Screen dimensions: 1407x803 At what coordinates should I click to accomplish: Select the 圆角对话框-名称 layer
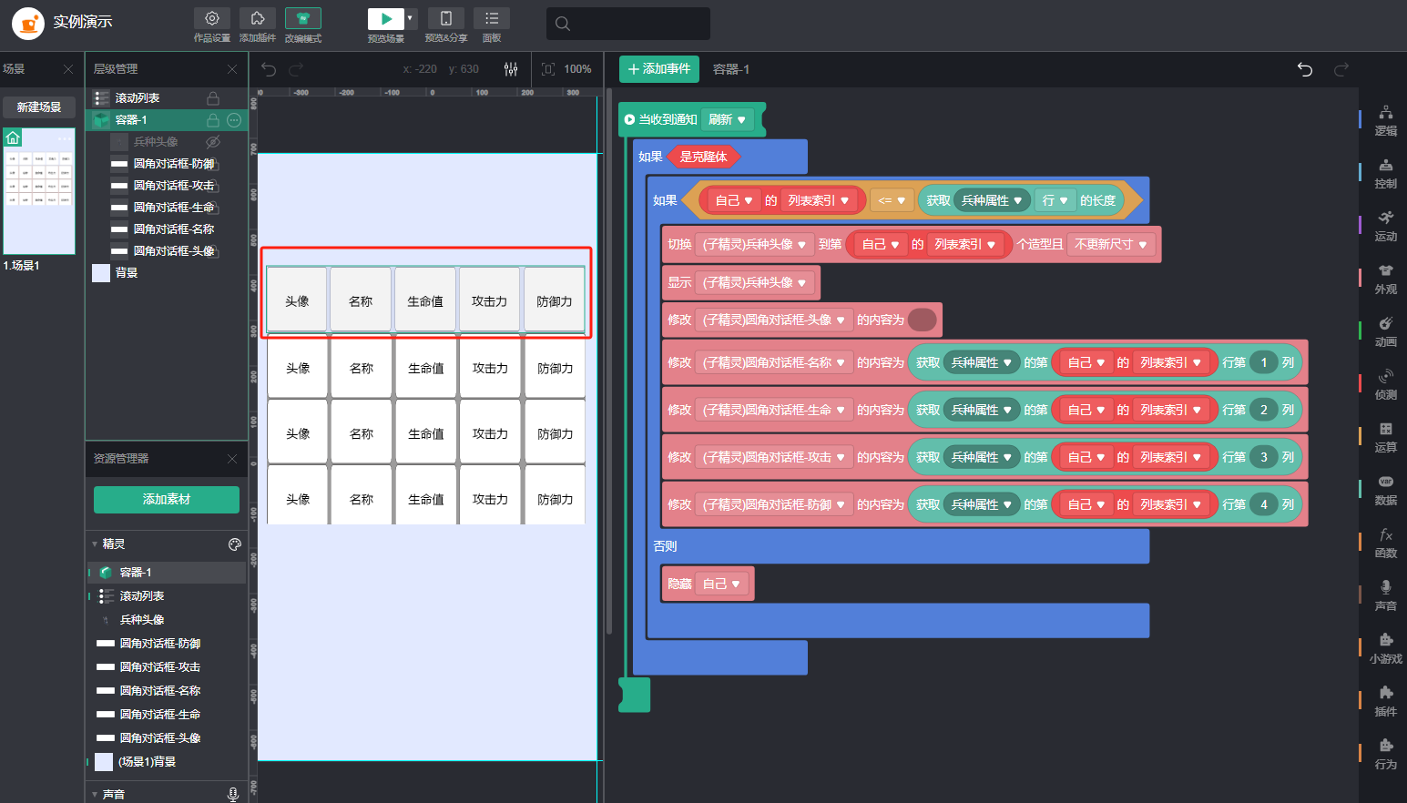click(167, 229)
